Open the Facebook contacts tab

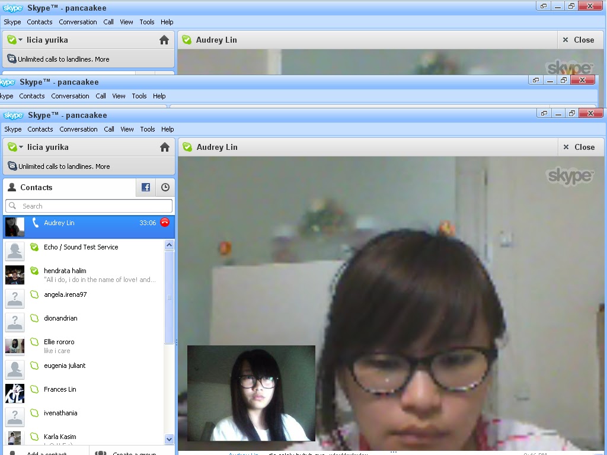tap(146, 187)
